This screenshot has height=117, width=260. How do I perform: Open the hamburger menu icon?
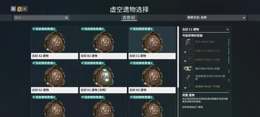pyautogui.click(x=13, y=9)
